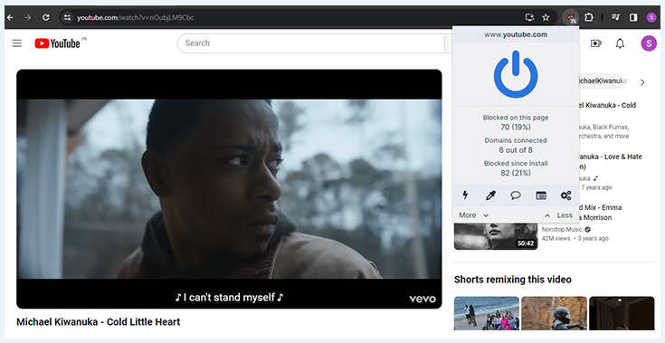The height and width of the screenshot is (343, 665).
Task: Toggle the browser side panel icon
Action: 633,17
